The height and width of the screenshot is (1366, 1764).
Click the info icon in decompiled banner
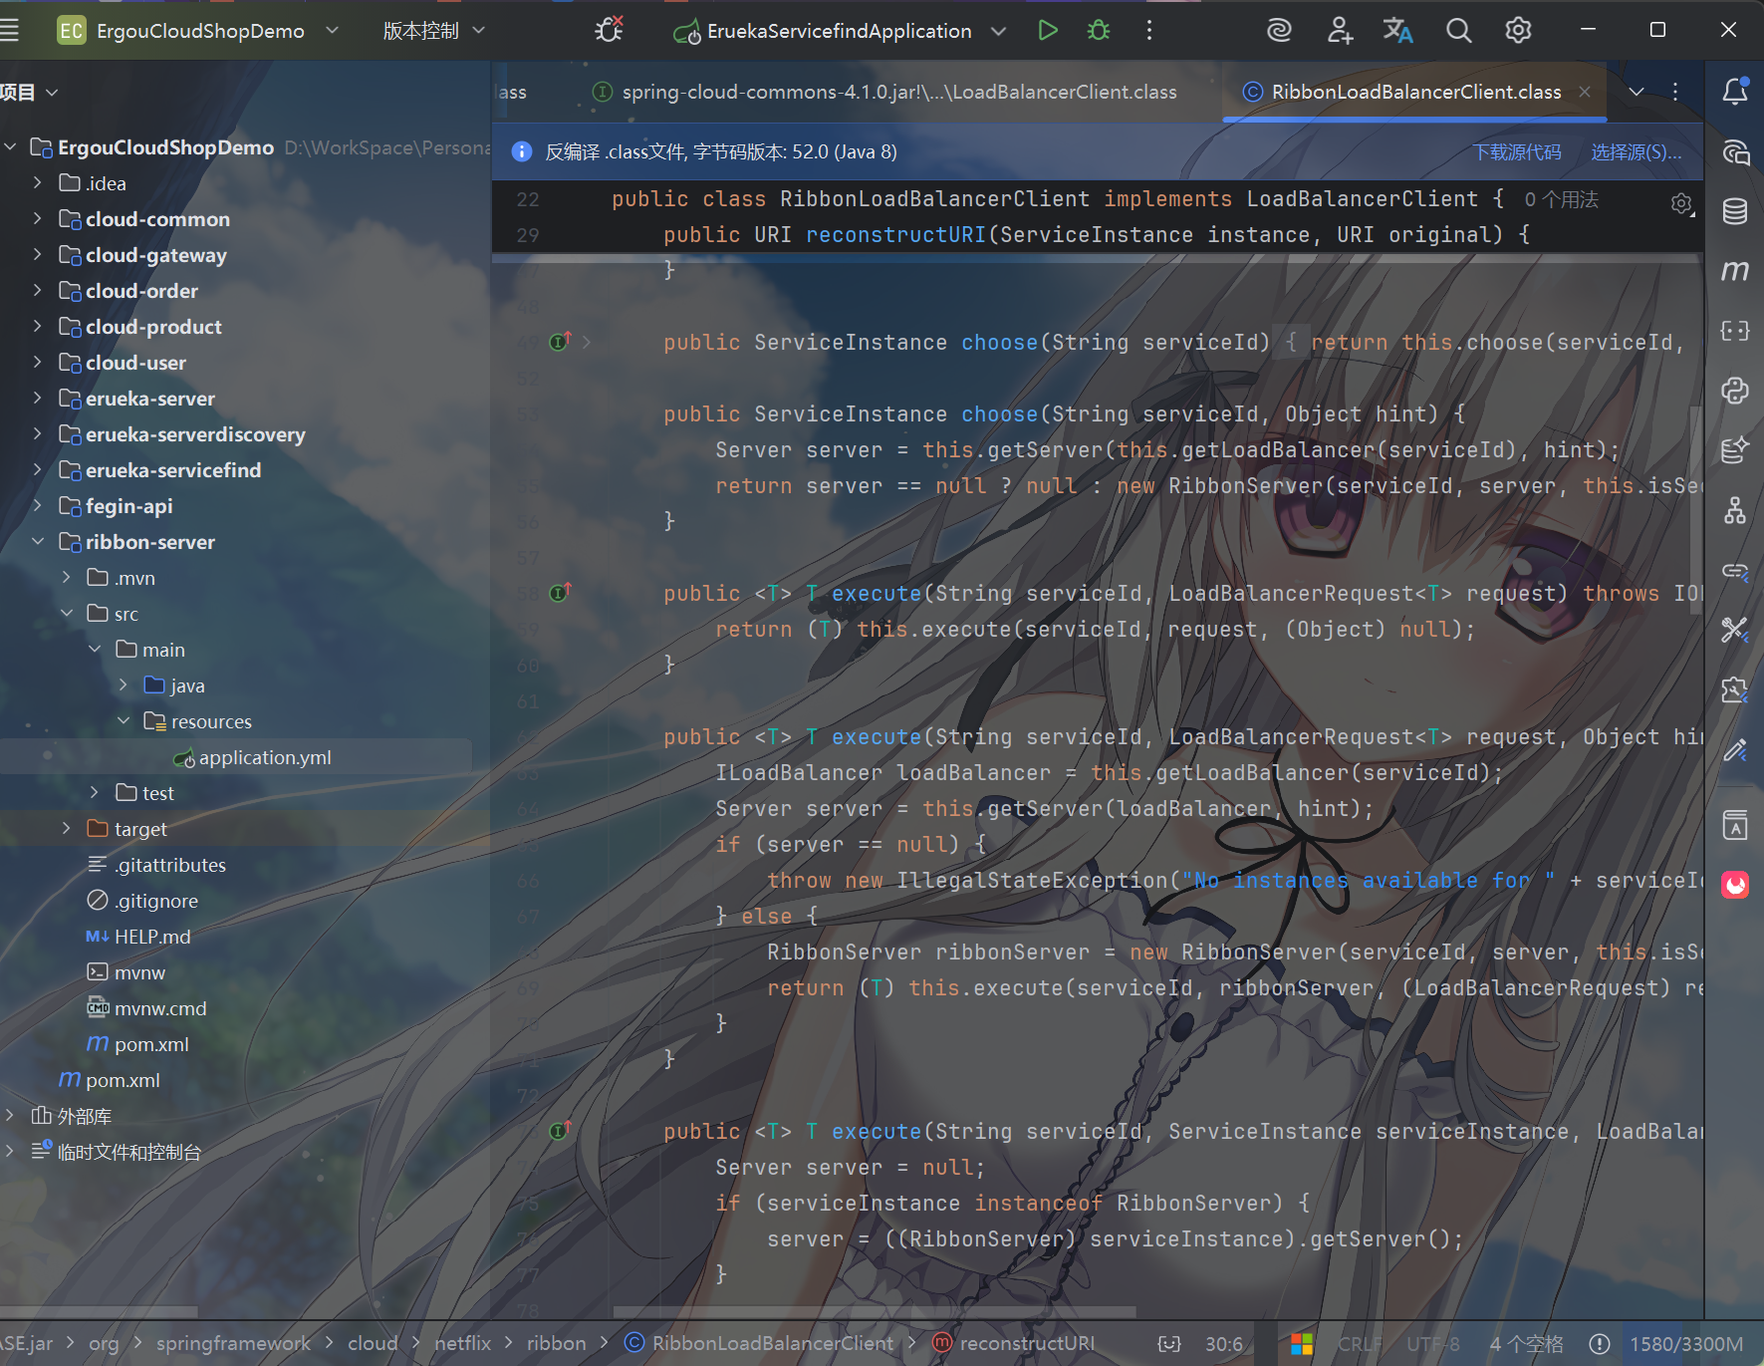point(521,151)
